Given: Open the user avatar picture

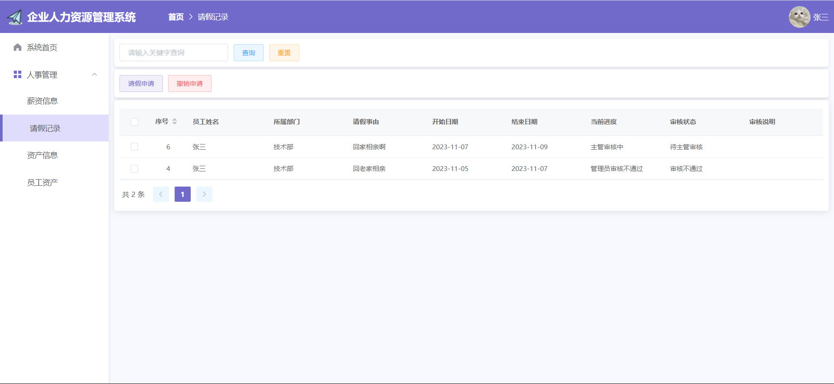Looking at the screenshot, I should [x=799, y=17].
